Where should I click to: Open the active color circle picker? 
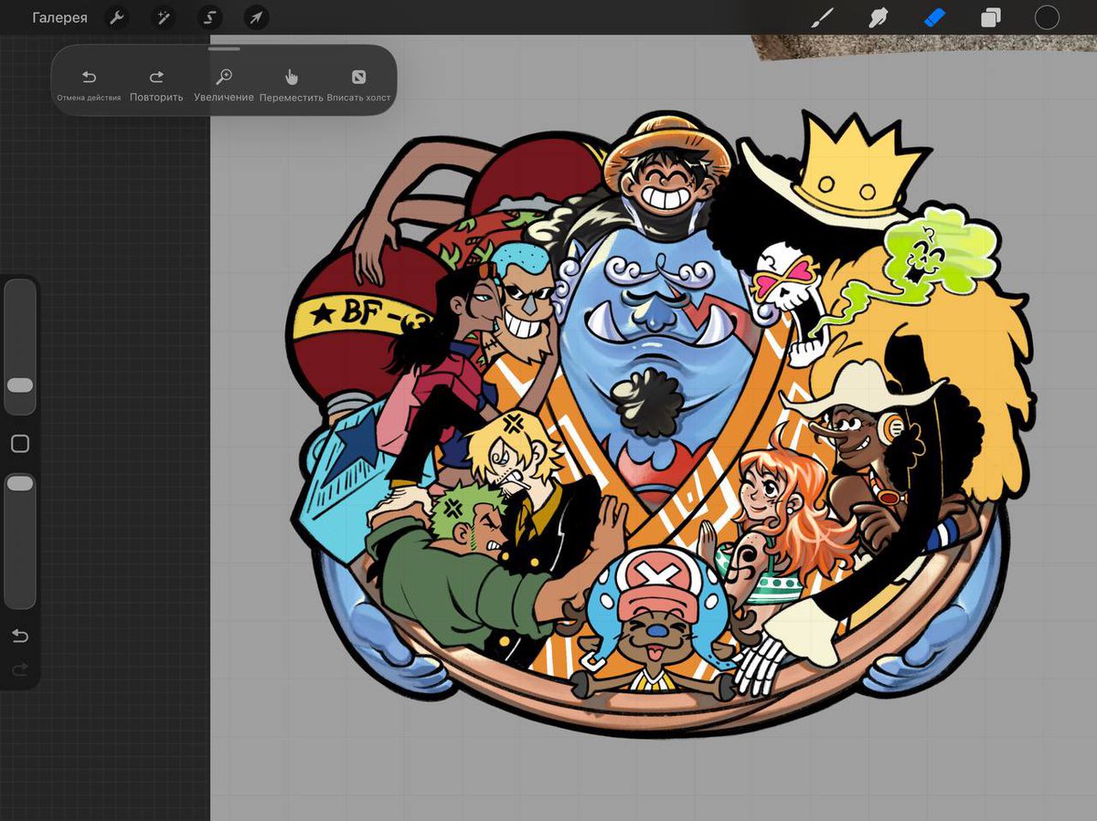(x=1047, y=17)
